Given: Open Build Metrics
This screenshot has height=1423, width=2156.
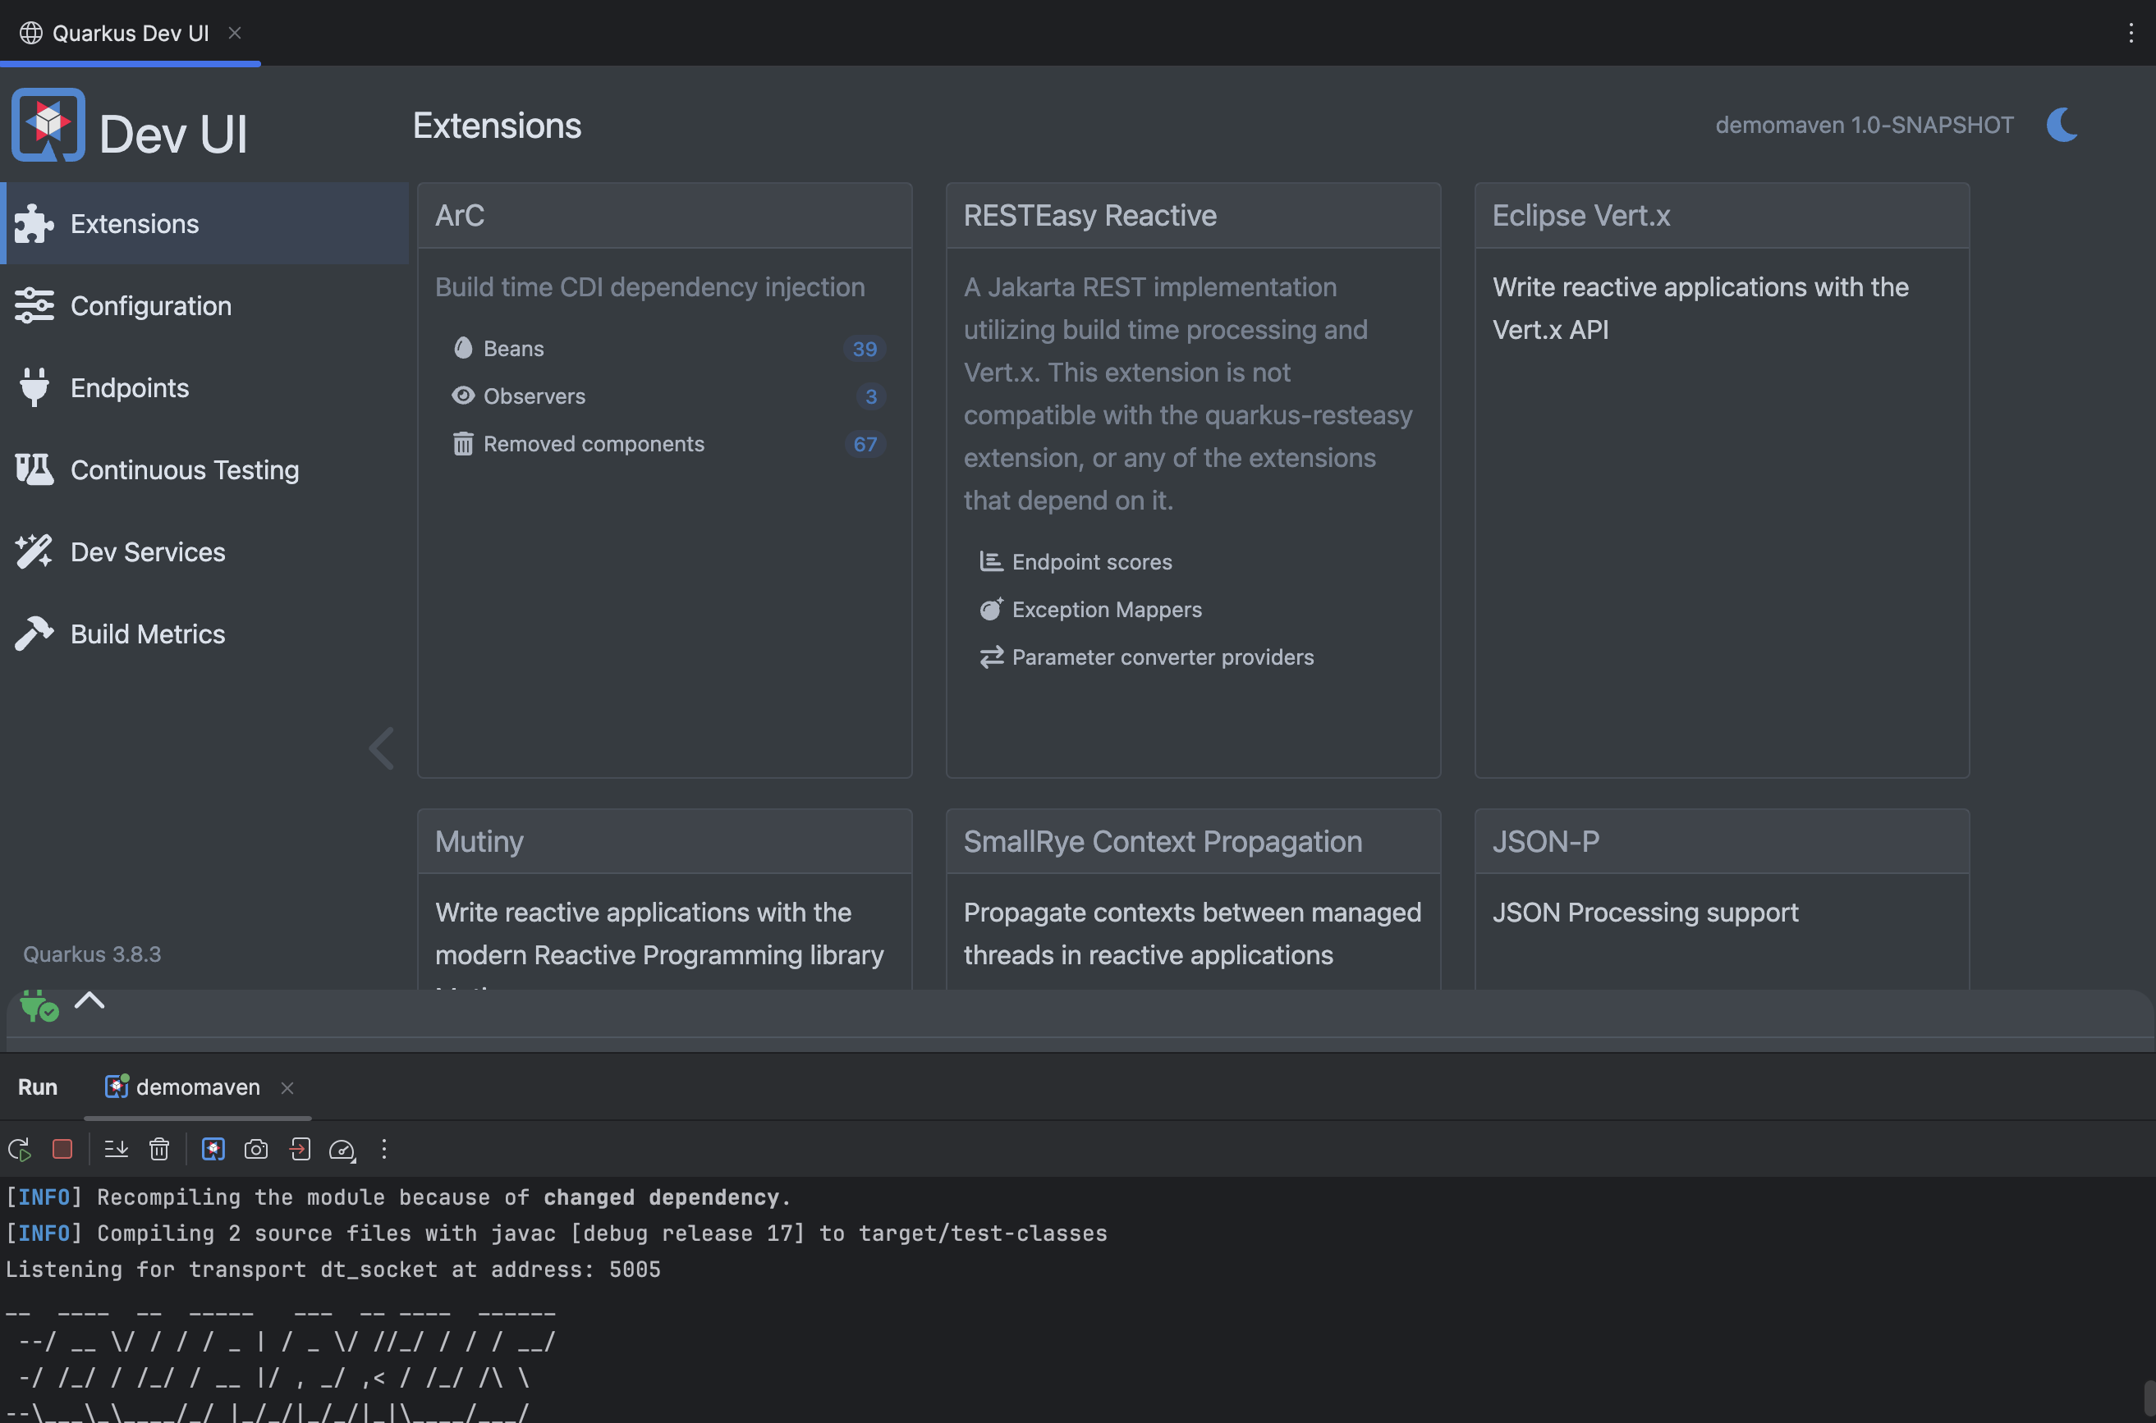Looking at the screenshot, I should (147, 634).
